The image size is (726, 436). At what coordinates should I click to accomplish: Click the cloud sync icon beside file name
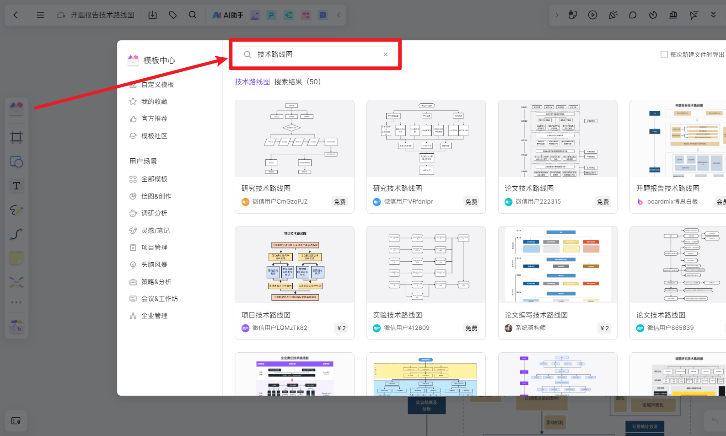click(61, 15)
